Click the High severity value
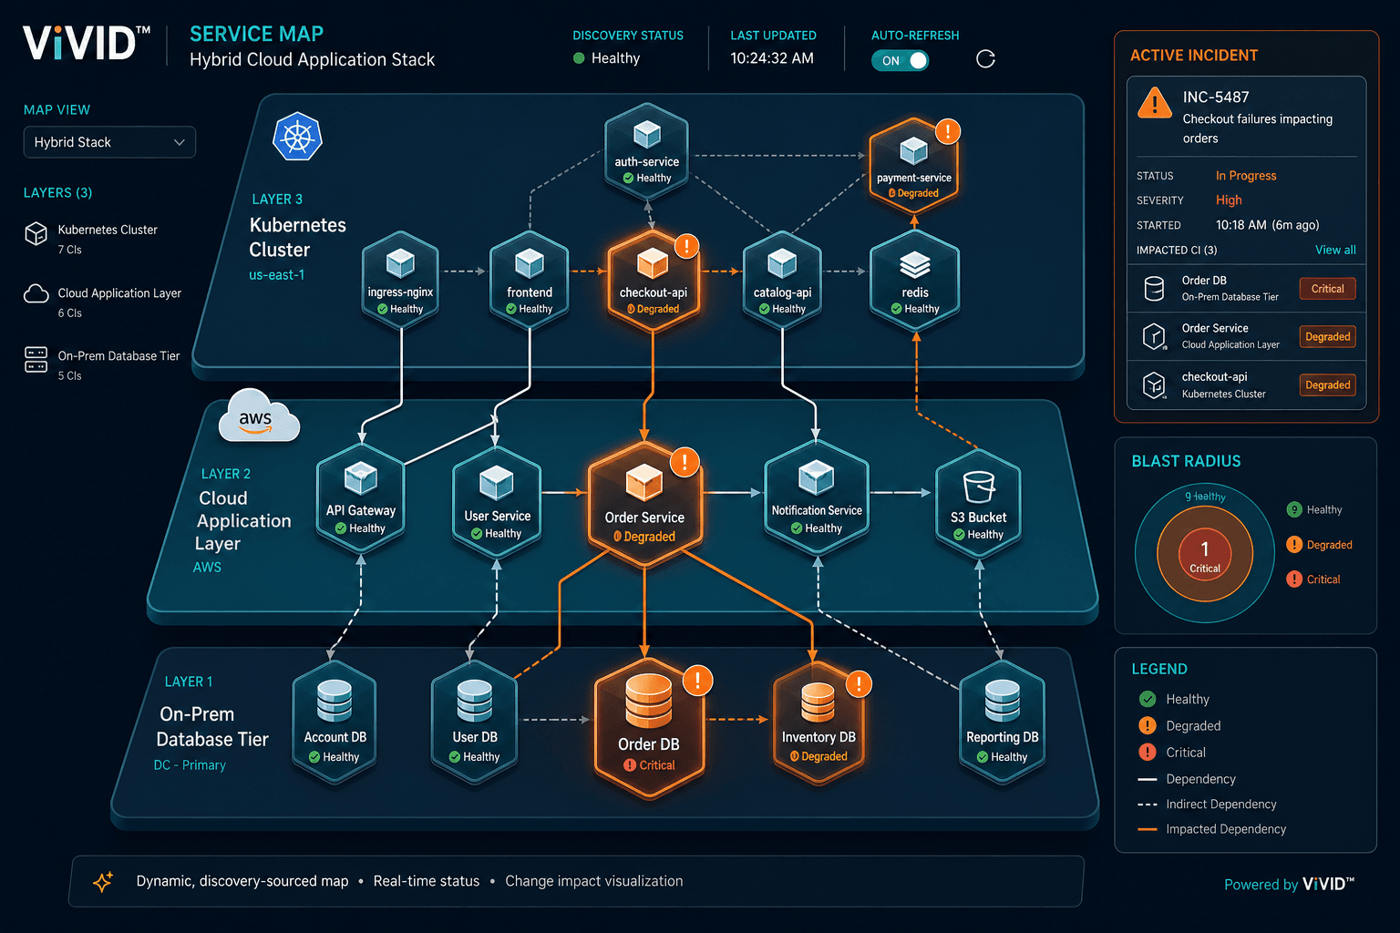The height and width of the screenshot is (933, 1400). click(1229, 200)
